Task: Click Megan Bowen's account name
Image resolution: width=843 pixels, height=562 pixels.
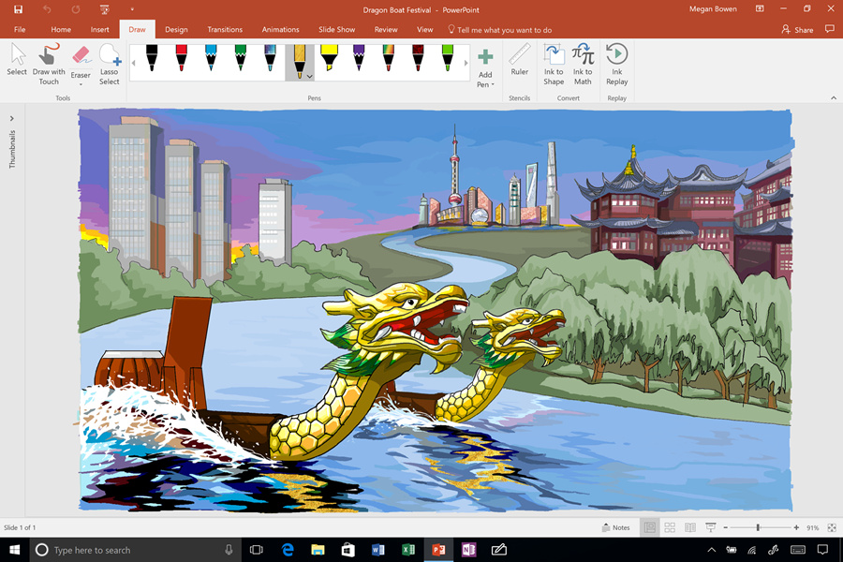Action: click(x=712, y=8)
